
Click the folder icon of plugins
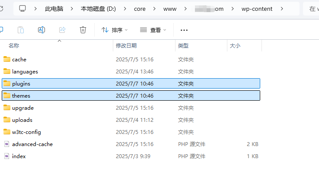click(7, 83)
